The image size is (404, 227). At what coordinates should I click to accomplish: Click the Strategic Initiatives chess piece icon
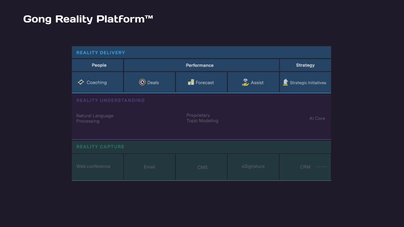pos(285,82)
